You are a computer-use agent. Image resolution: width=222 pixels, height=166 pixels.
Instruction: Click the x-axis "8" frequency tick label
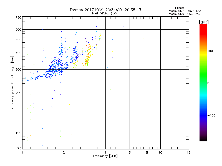click(x=147, y=152)
